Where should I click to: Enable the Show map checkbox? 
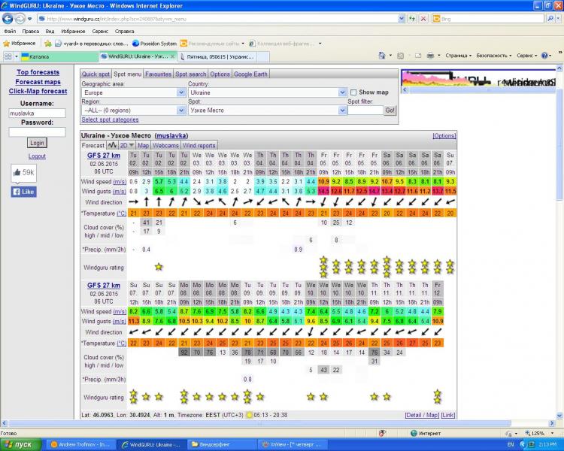click(354, 92)
